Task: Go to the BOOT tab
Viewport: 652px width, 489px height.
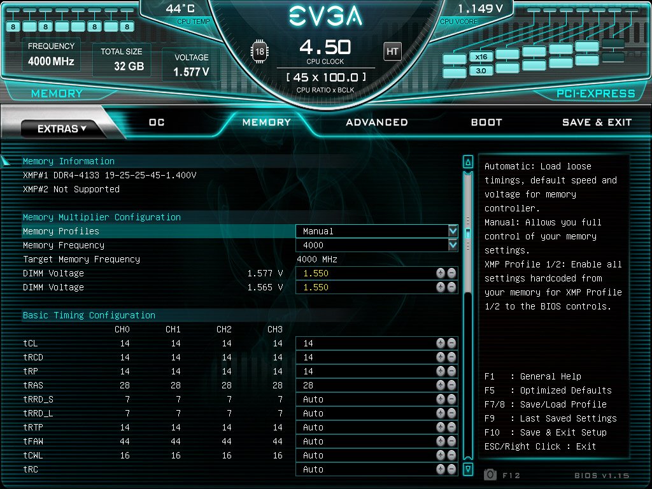Action: point(486,122)
